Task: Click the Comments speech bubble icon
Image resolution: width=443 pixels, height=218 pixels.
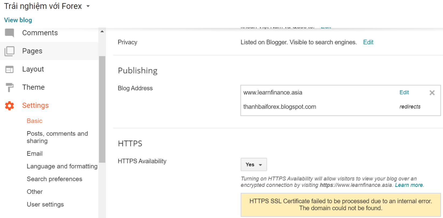Action: click(9, 33)
